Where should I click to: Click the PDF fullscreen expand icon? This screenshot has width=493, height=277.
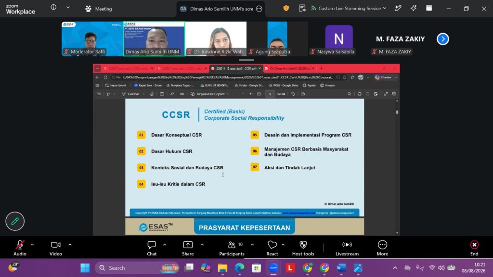pos(386,94)
